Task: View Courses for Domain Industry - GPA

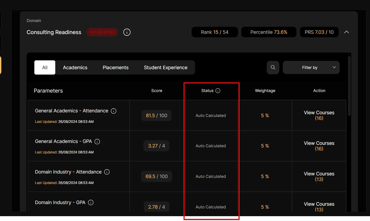Action: tap(319, 207)
